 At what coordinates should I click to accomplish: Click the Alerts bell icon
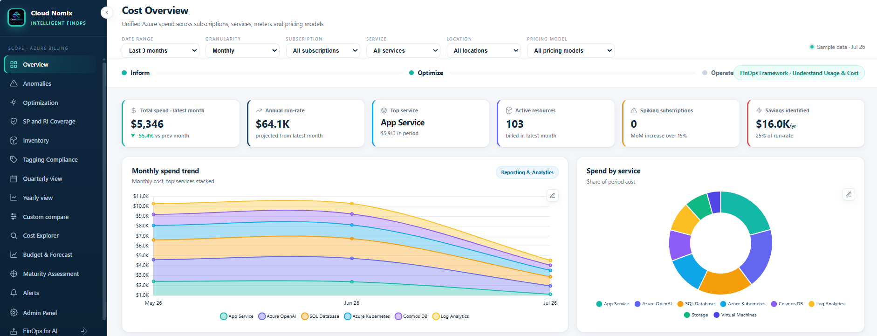14,293
